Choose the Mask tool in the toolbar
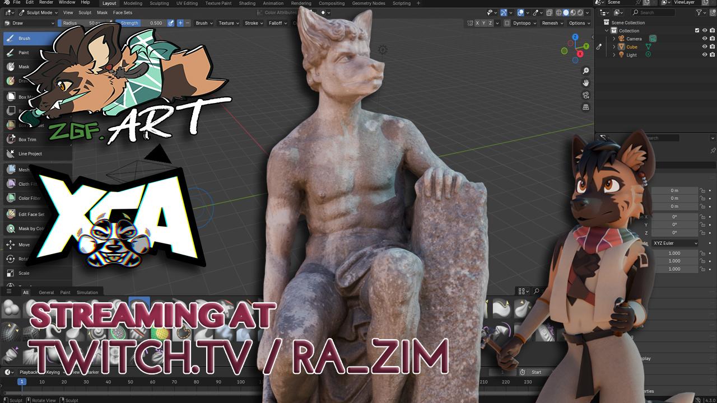Image resolution: width=717 pixels, height=403 pixels. (36, 67)
